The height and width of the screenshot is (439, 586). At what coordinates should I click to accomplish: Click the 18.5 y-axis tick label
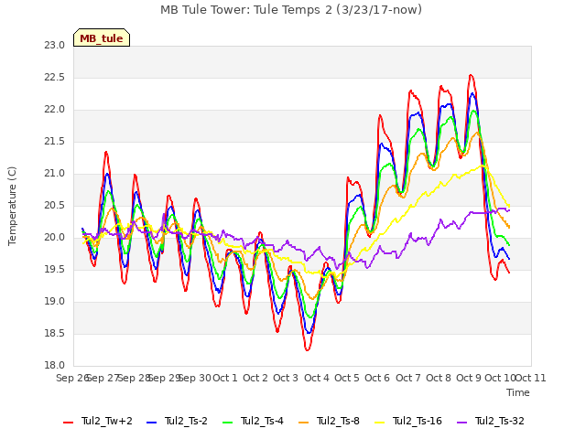click(55, 333)
